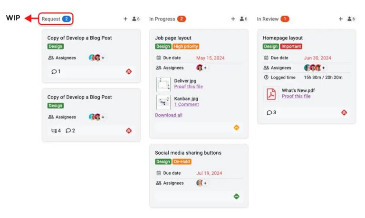Click the Jun 30, 2024 due date

317,58
